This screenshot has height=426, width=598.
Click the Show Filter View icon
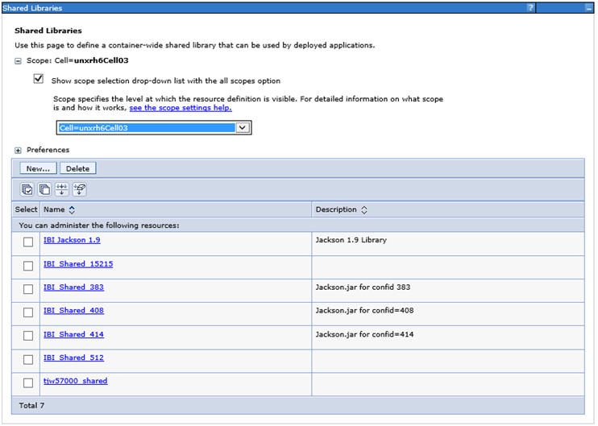62,189
